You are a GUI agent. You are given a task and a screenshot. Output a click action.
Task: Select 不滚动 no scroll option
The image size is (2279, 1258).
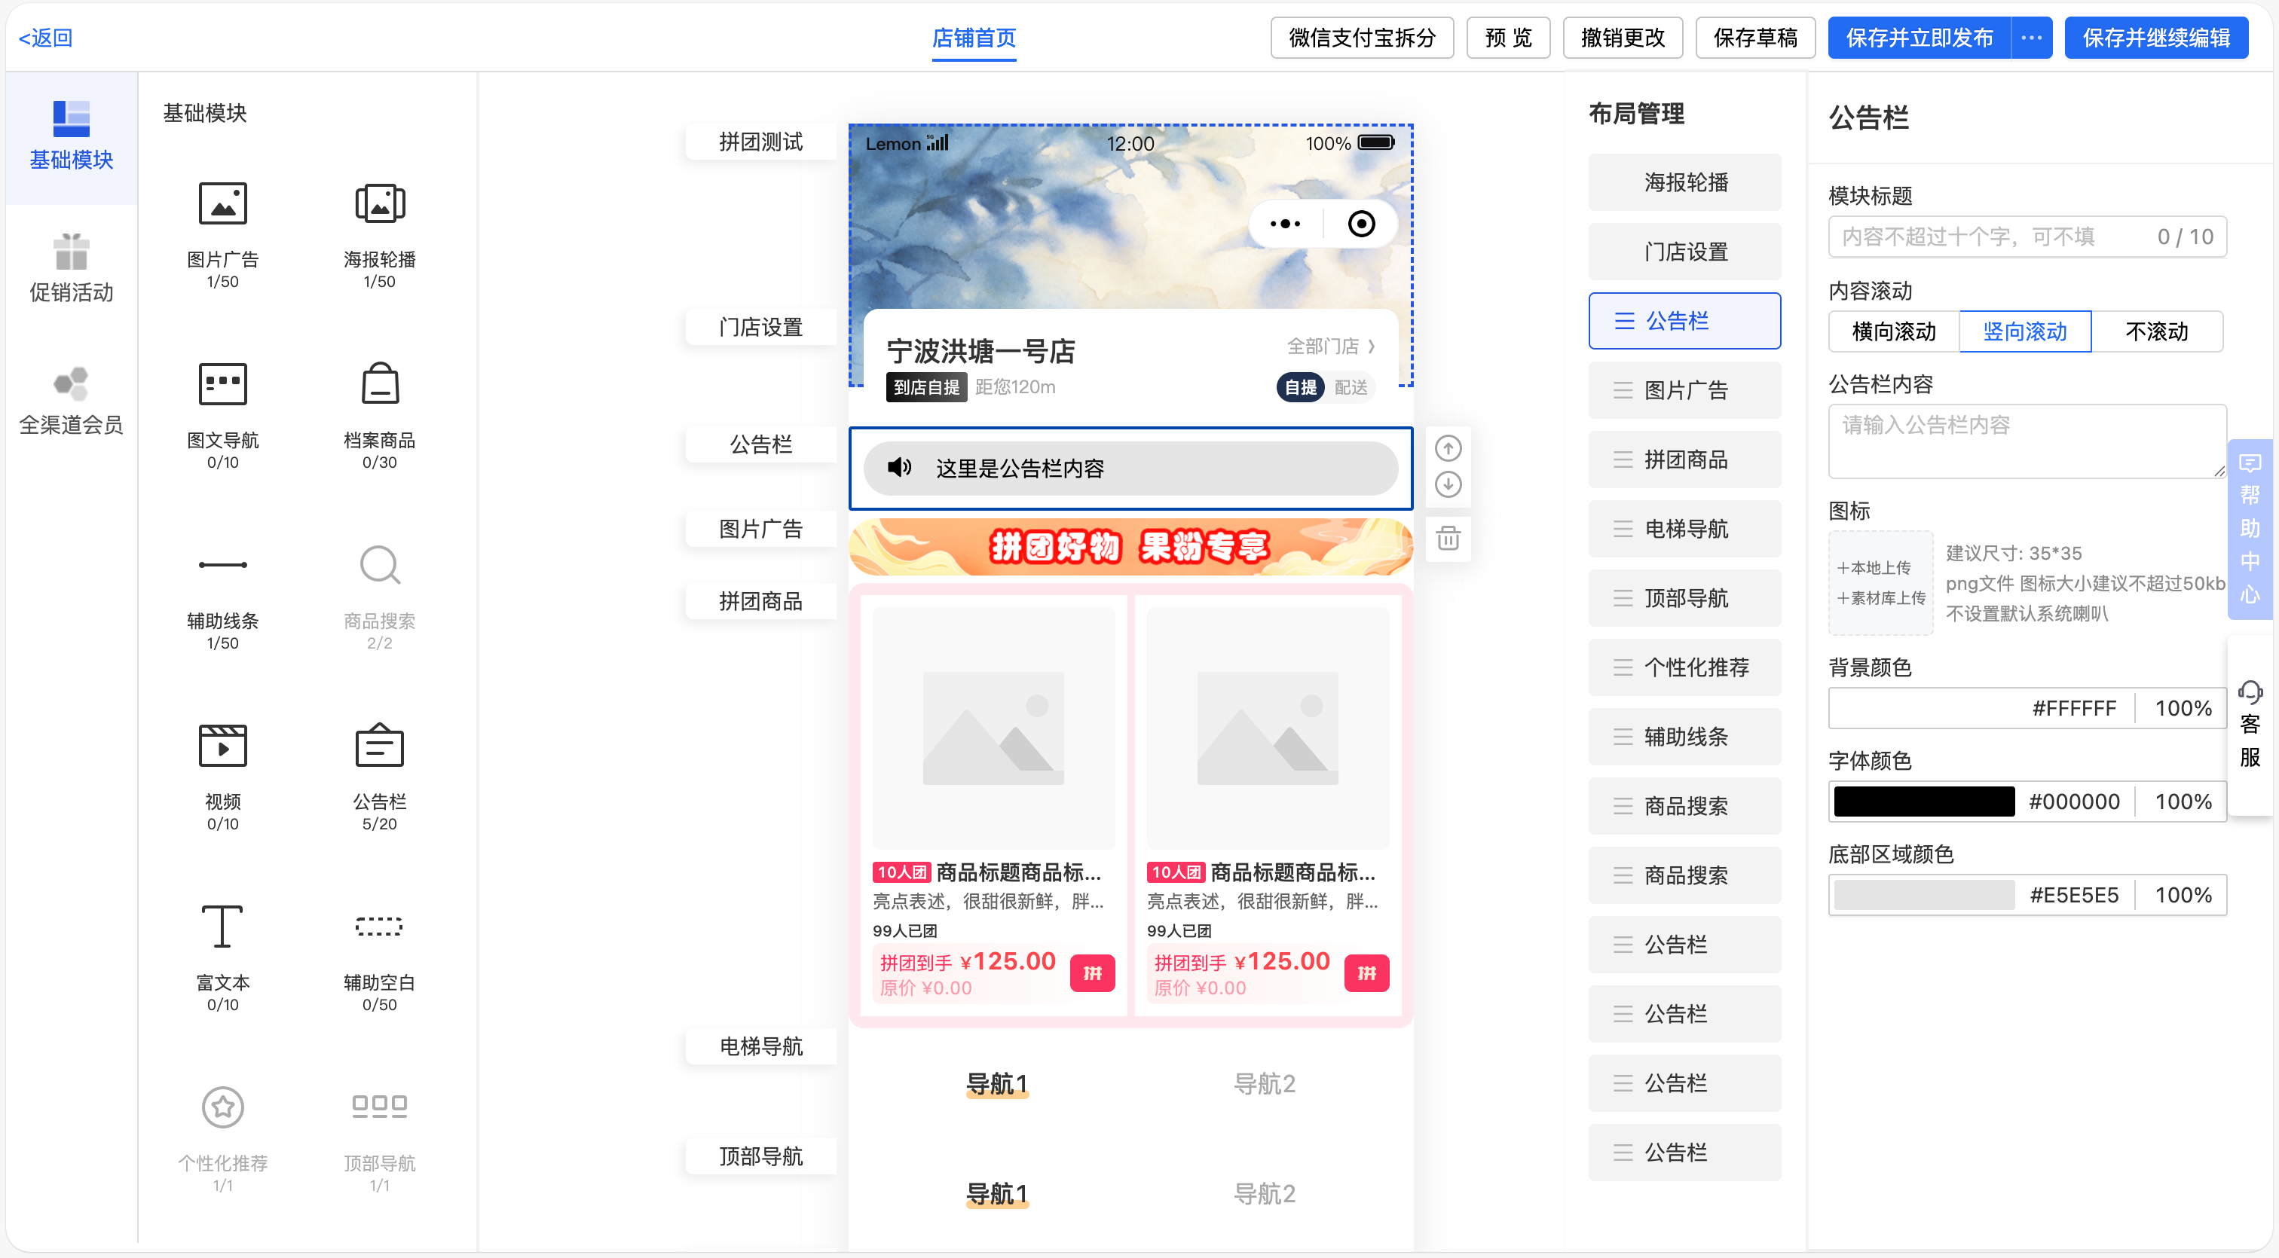(2156, 331)
